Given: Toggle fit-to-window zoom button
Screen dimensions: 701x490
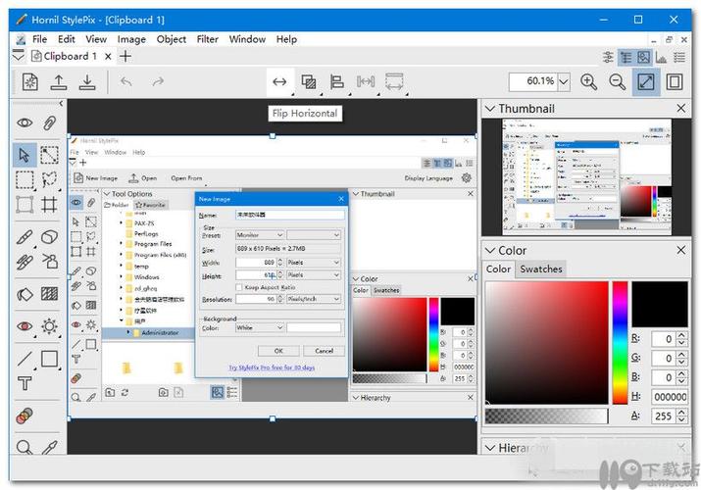Looking at the screenshot, I should point(646,81).
